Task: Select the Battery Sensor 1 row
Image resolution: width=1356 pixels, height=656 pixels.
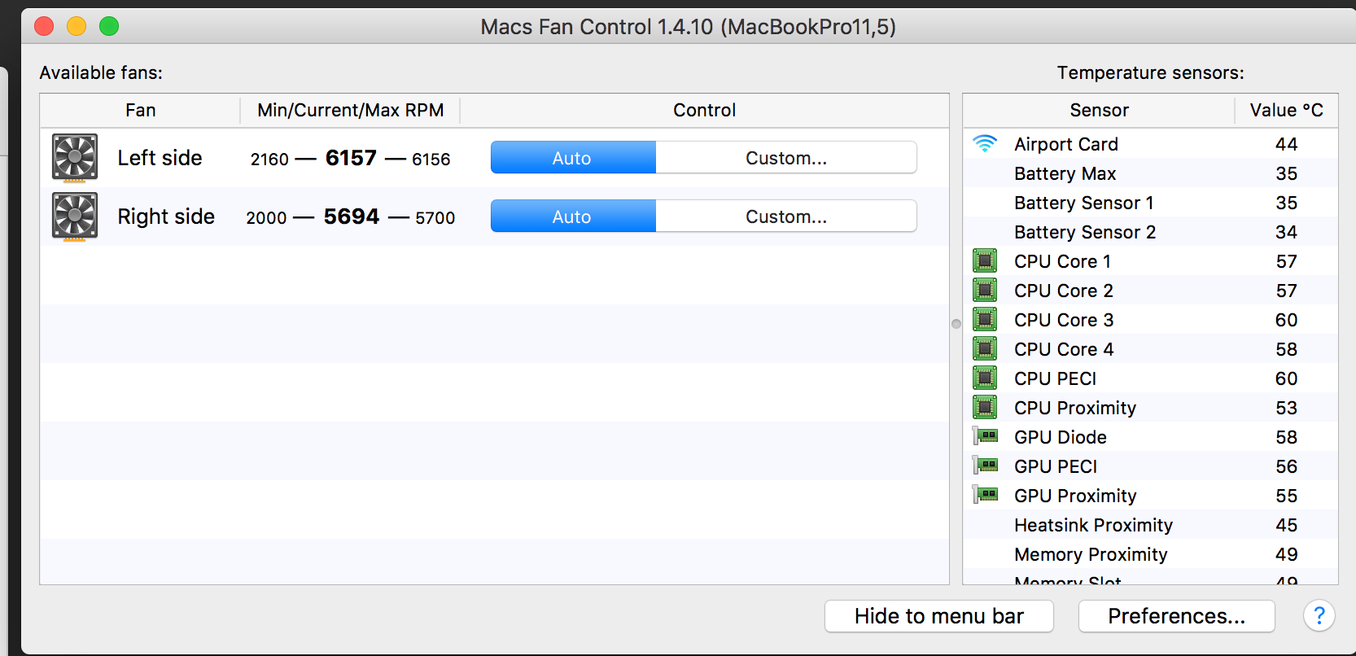Action: [x=1150, y=203]
